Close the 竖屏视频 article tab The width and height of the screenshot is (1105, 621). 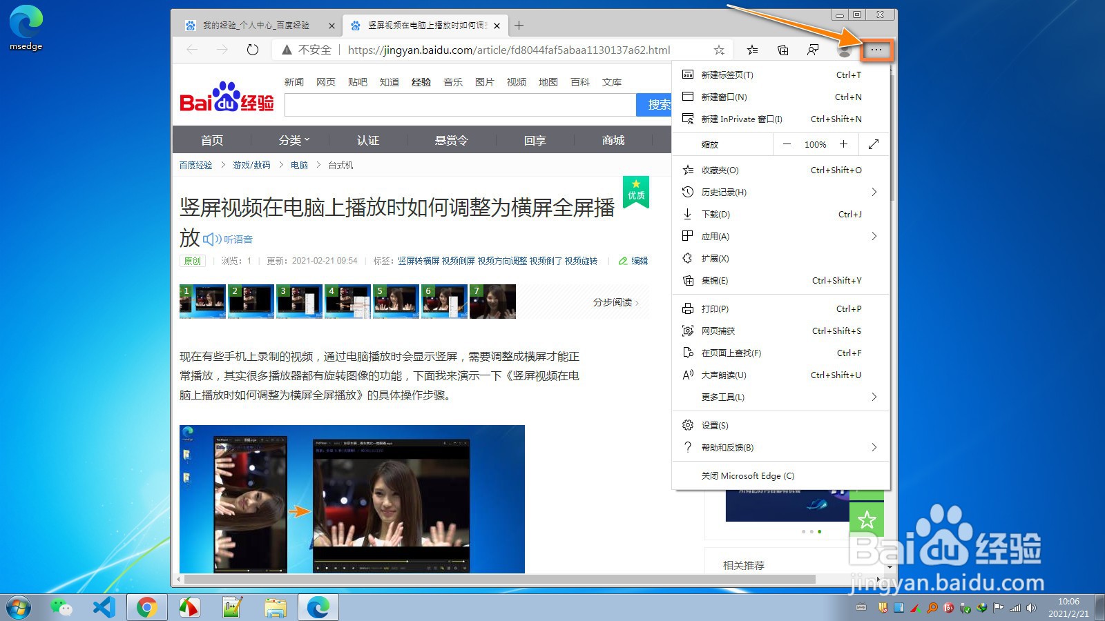click(x=497, y=26)
